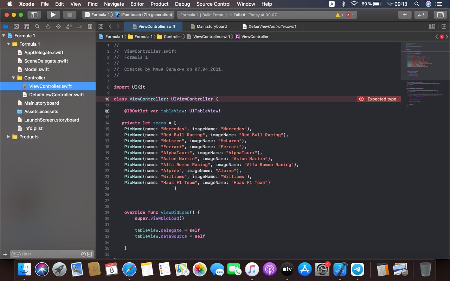Open Telegram from the Dock
The width and height of the screenshot is (450, 281).
coord(358,269)
